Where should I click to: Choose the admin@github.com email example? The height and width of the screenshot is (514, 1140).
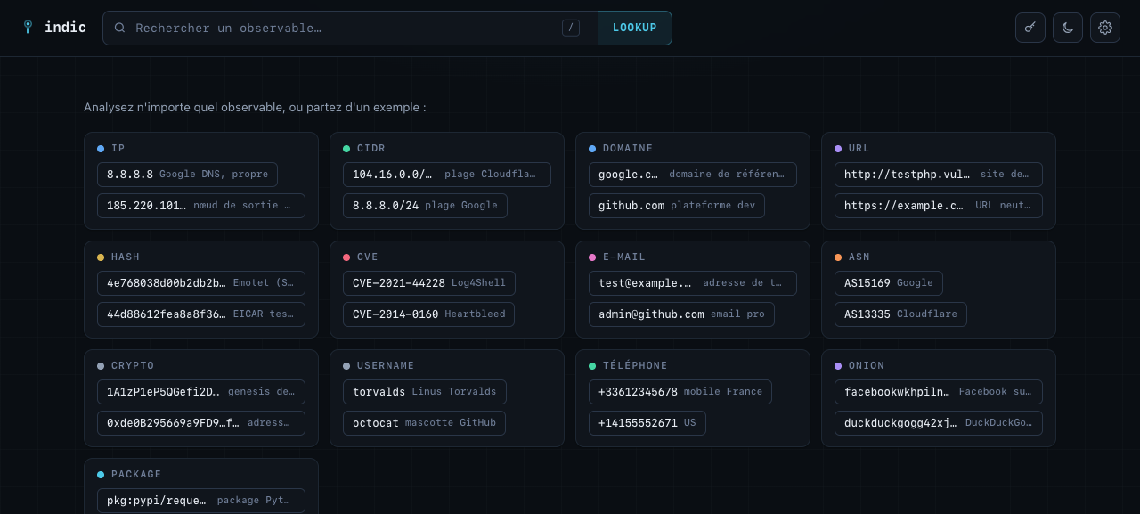[681, 314]
